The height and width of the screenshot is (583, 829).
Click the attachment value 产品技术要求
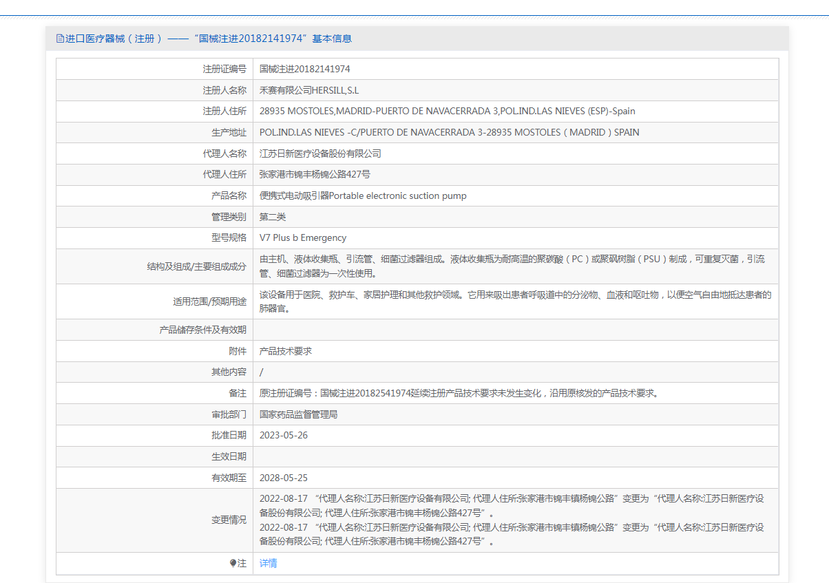click(286, 351)
